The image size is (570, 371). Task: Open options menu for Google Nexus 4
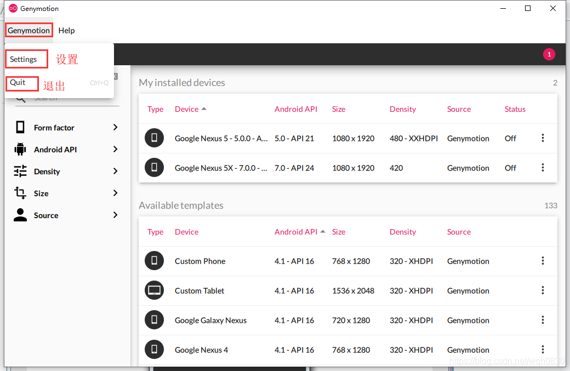(543, 350)
